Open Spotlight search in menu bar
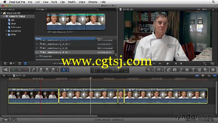218x123 pixels. (x=213, y=2)
